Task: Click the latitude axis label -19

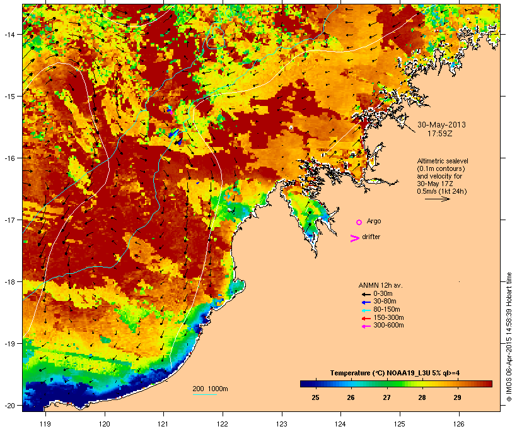Action: 9,344
